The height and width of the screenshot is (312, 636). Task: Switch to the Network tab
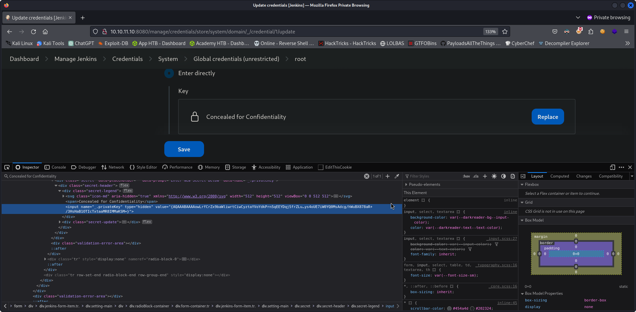point(113,167)
